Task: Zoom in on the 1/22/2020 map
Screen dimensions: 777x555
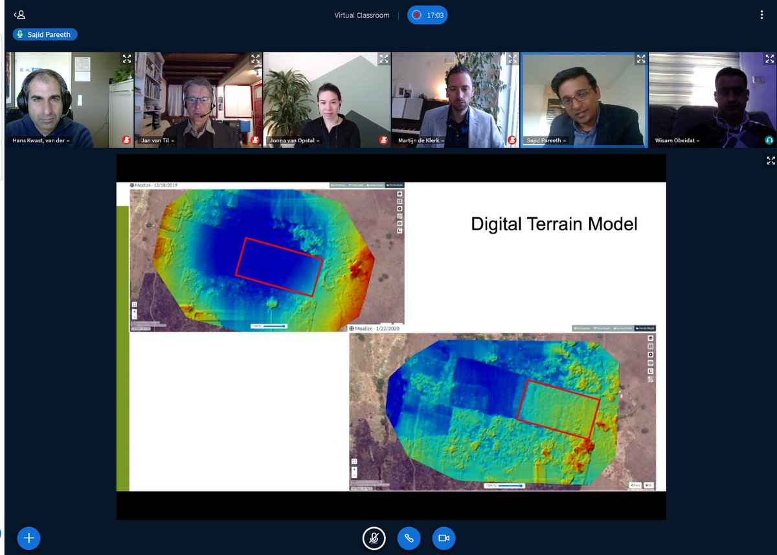Action: (x=354, y=470)
